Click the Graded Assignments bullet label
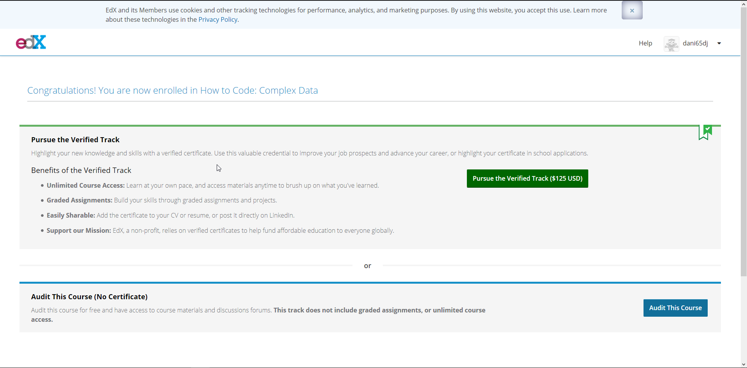This screenshot has width=747, height=368. coord(79,200)
